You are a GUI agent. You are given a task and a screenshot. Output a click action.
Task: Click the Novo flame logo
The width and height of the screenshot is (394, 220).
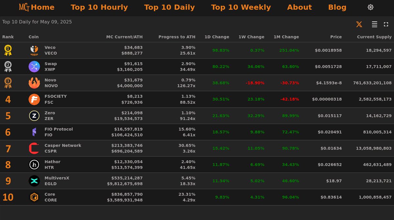[34, 83]
